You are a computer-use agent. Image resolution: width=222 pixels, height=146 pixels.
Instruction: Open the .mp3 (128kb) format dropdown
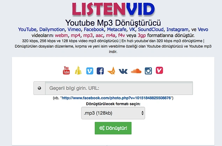tap(113, 113)
